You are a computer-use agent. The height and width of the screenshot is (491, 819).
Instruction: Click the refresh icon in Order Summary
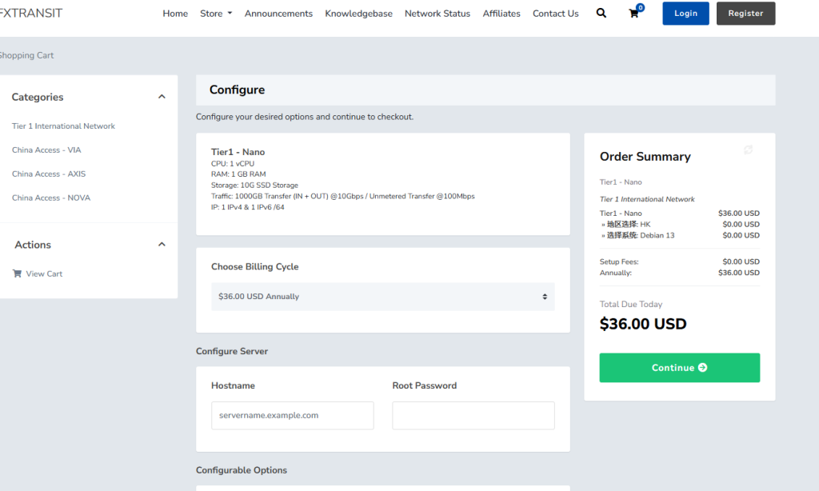(x=748, y=150)
